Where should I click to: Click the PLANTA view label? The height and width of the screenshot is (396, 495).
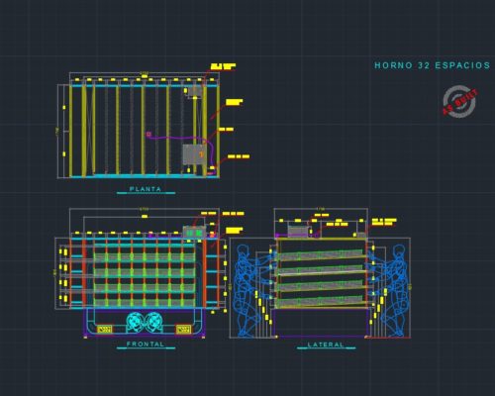146,189
